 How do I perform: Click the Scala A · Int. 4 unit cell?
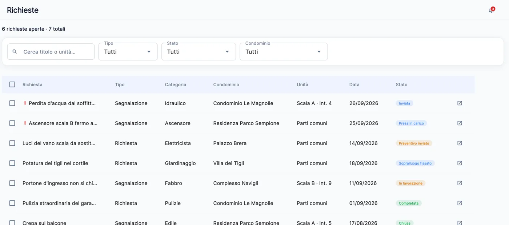tap(314, 103)
